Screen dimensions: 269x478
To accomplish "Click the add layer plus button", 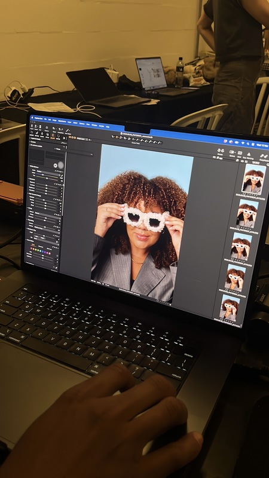I will click(89, 140).
